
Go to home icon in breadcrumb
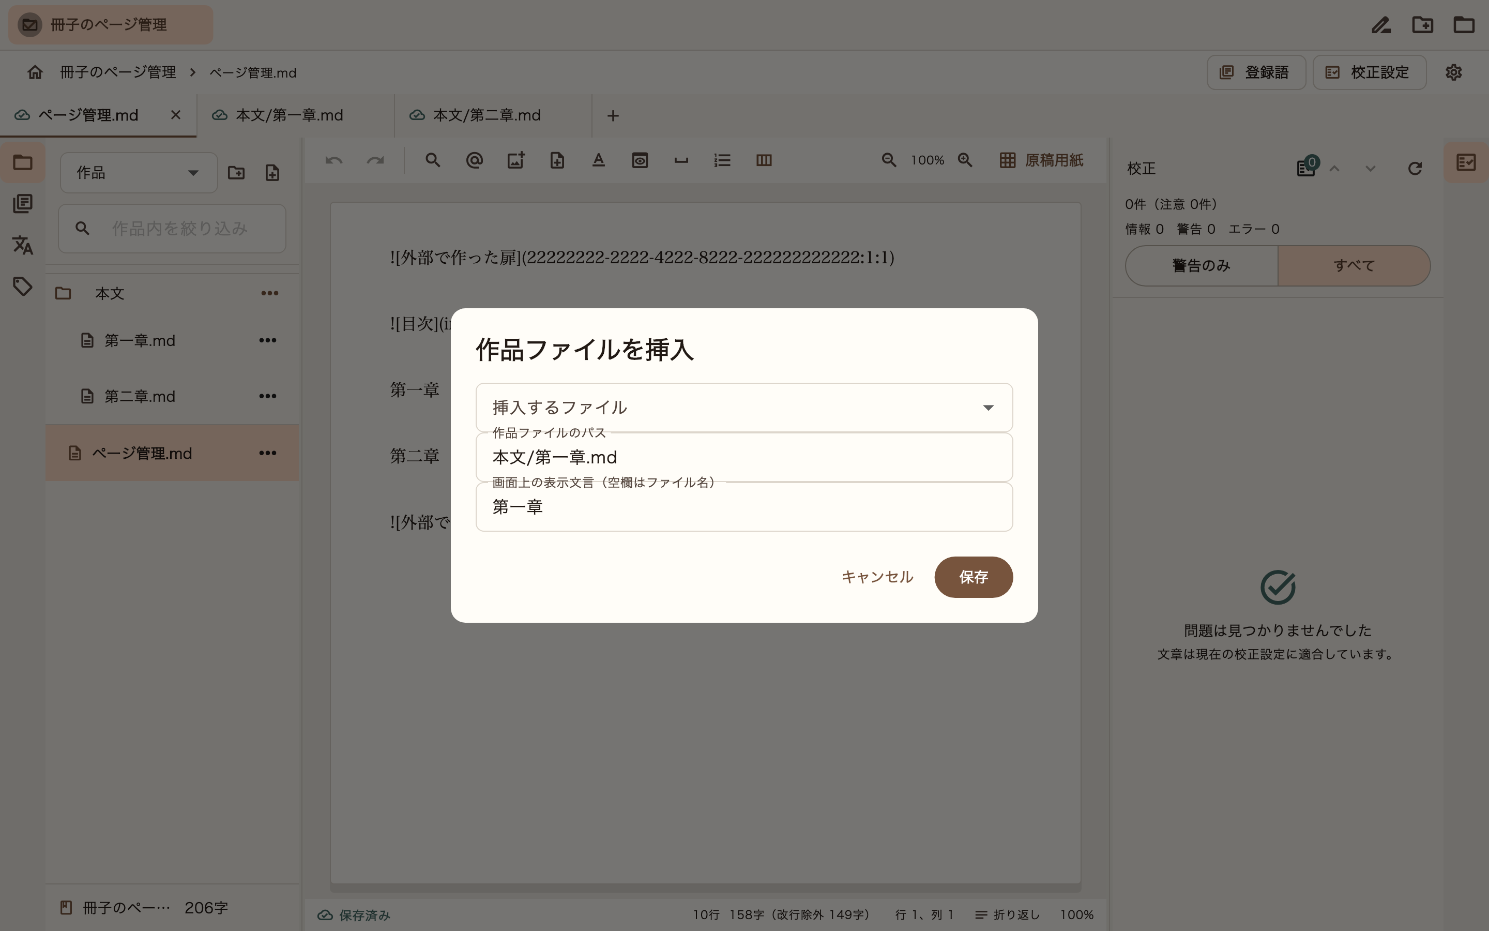(x=35, y=72)
